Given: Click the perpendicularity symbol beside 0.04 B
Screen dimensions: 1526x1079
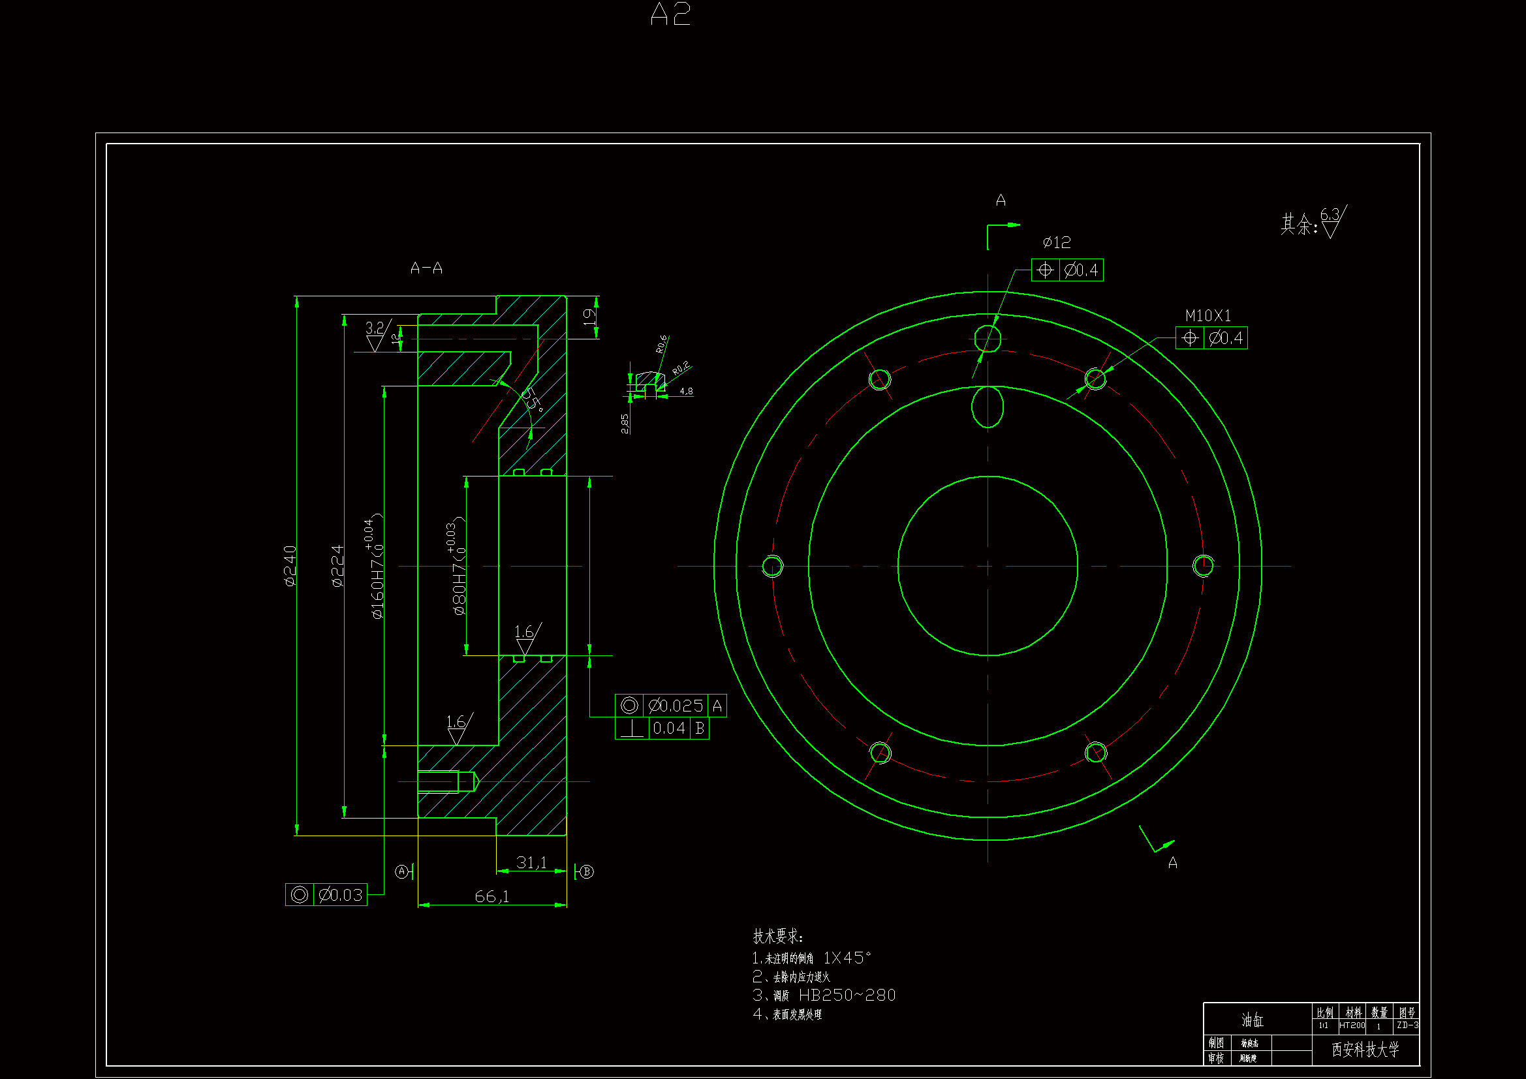Looking at the screenshot, I should coord(631,728).
